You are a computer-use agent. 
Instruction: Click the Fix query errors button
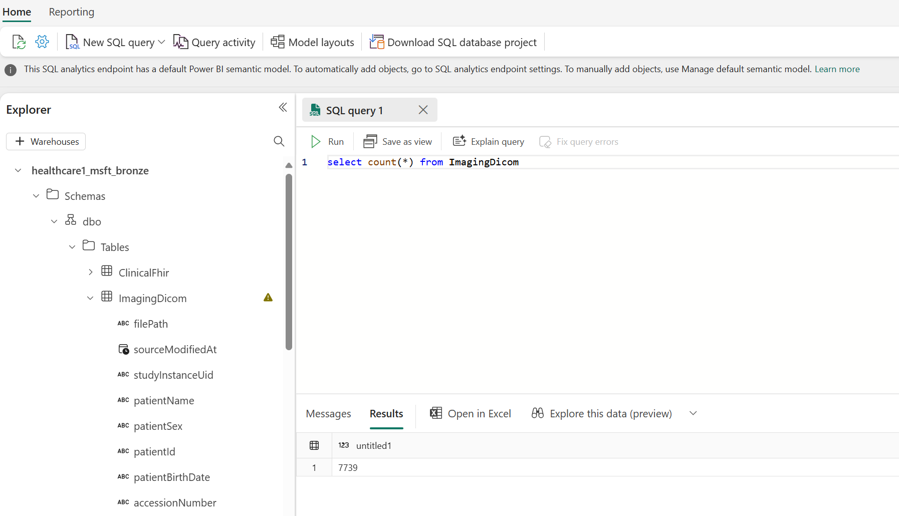click(579, 142)
